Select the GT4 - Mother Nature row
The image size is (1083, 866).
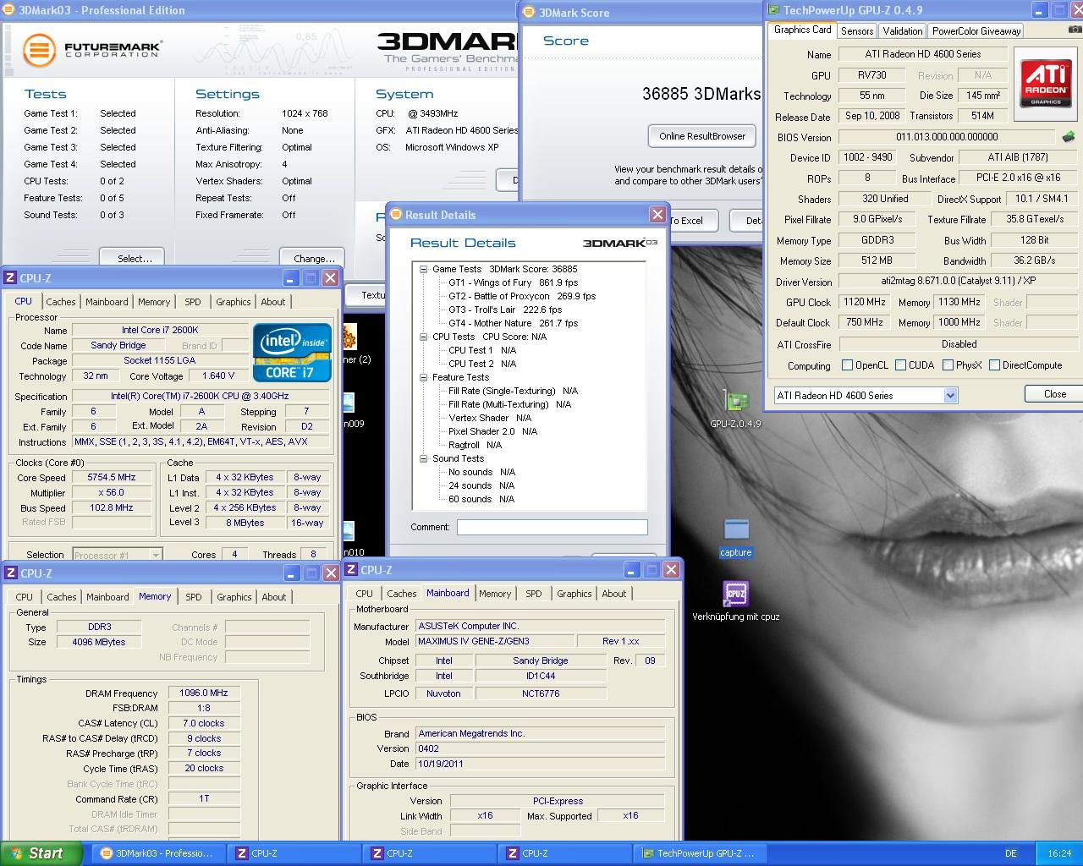[514, 323]
